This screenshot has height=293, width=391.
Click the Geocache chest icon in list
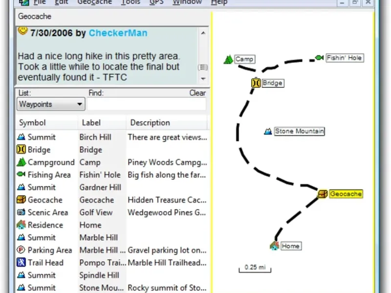click(x=21, y=200)
